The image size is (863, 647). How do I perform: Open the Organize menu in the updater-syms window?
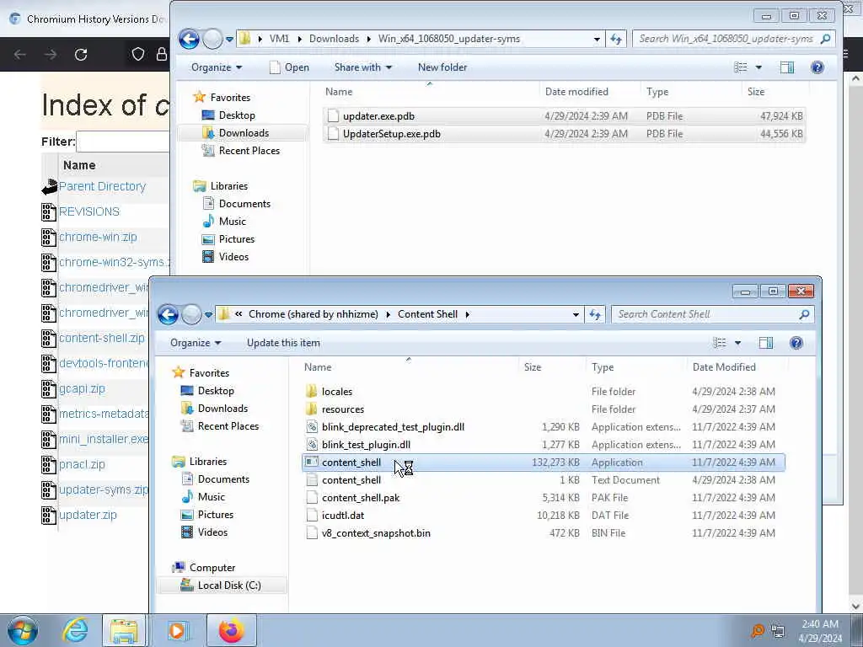[217, 67]
